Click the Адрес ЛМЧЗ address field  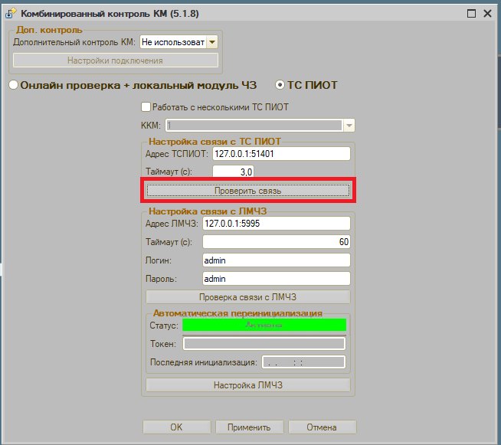point(277,224)
